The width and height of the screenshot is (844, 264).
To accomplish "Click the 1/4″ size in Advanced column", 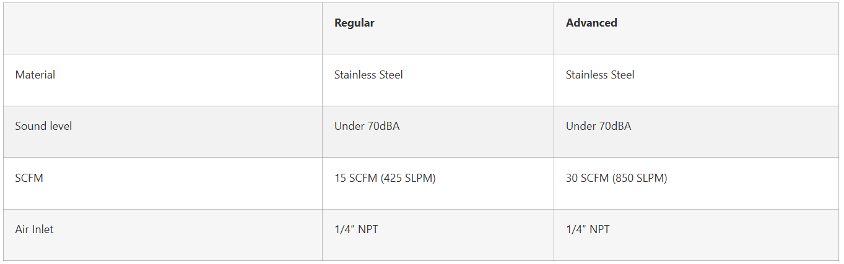I will (576, 229).
